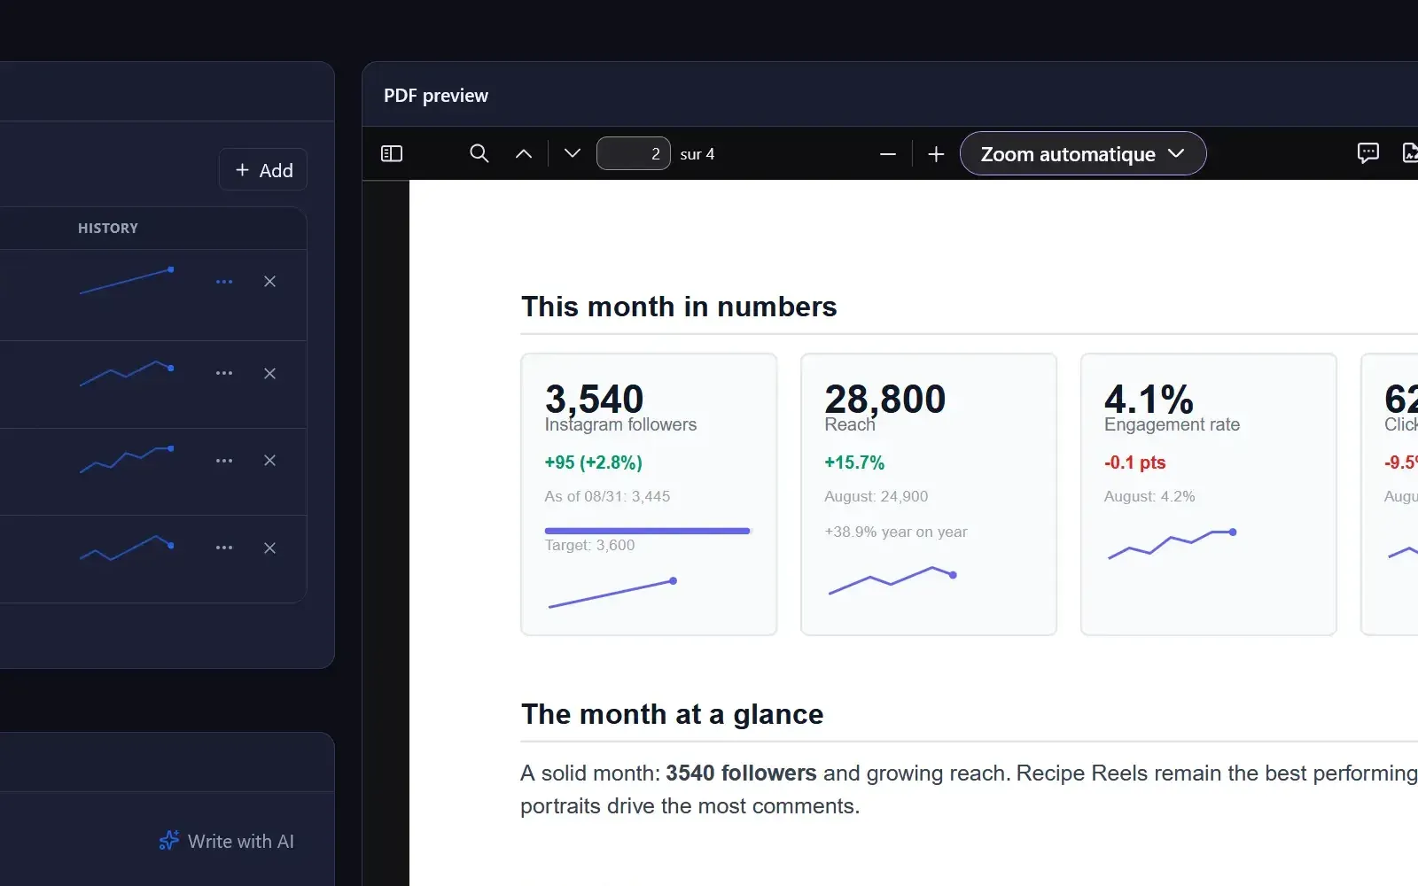Click the +38.9% year on year text
Viewport: 1418px width, 886px height.
(x=896, y=532)
